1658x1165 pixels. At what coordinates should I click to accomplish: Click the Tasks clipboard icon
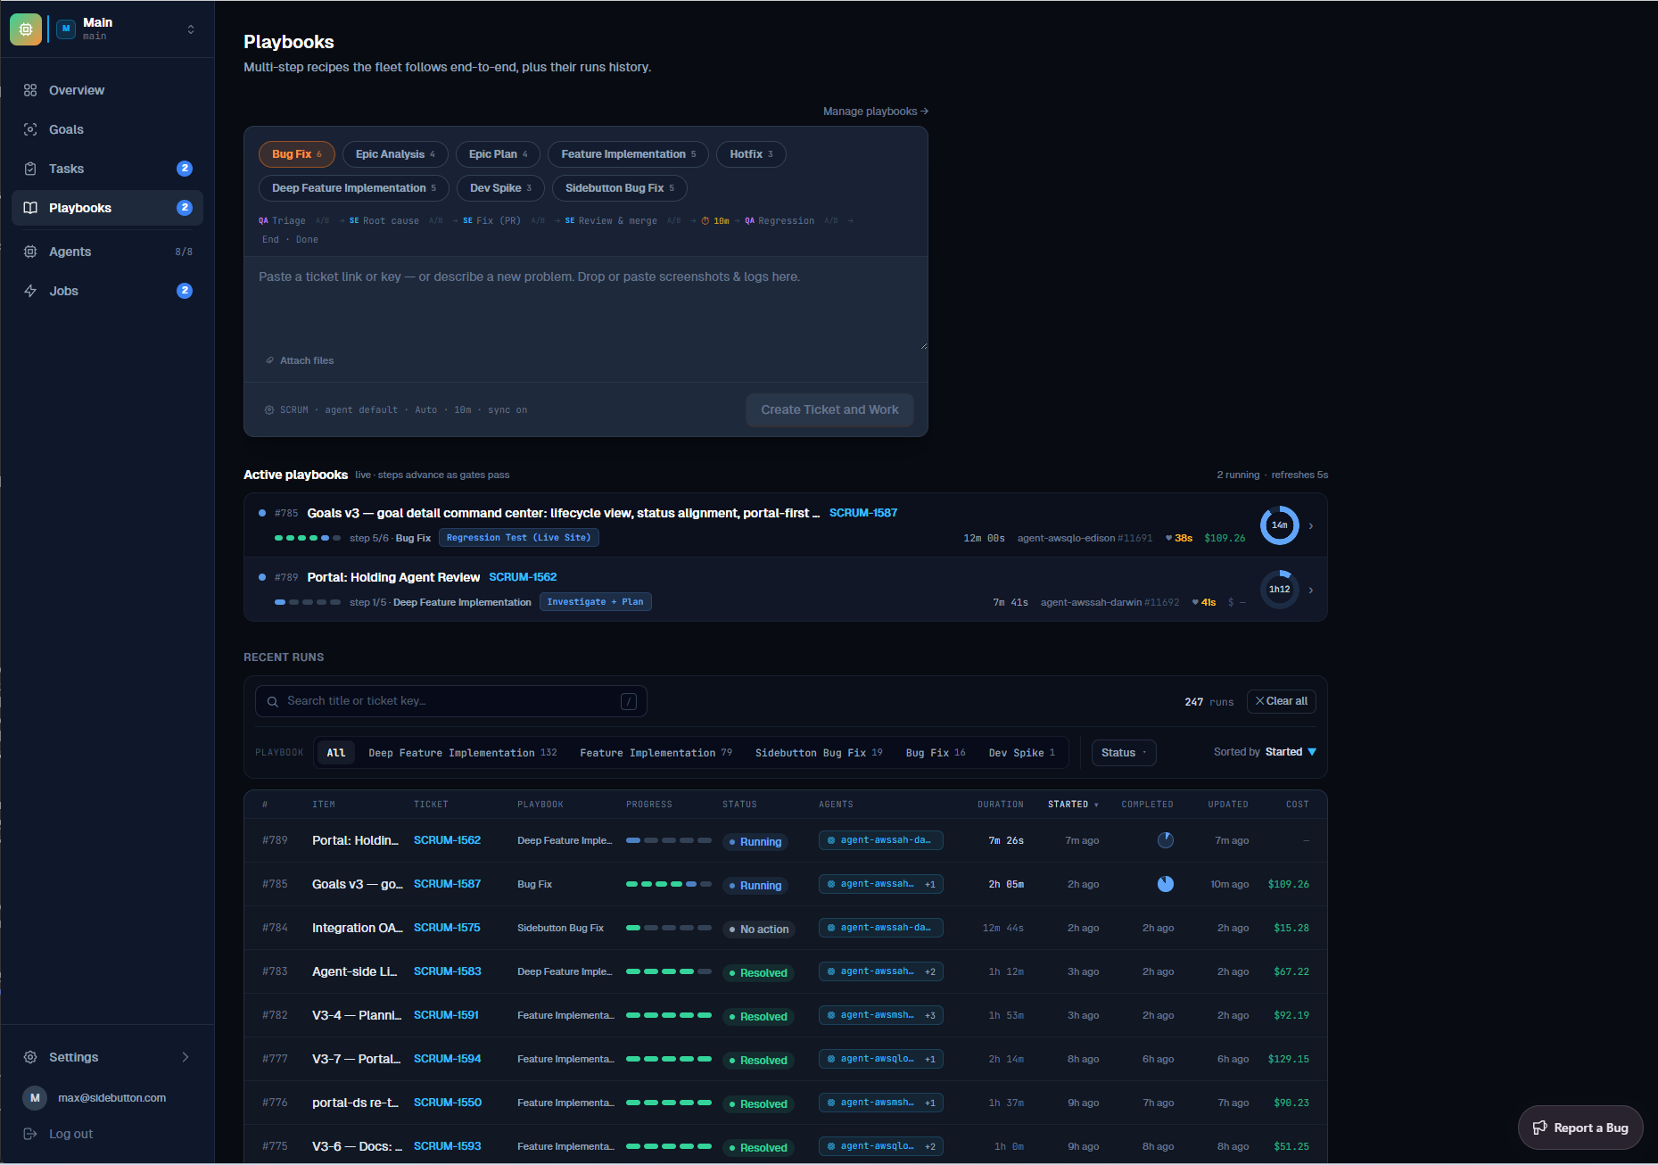(x=30, y=169)
